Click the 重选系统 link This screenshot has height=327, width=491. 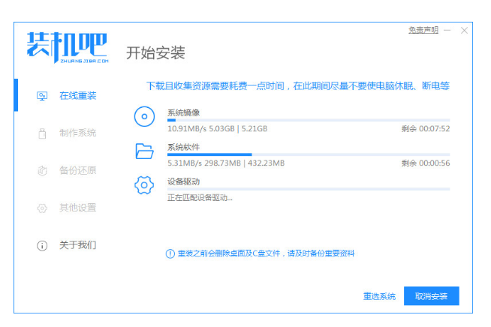click(x=379, y=296)
